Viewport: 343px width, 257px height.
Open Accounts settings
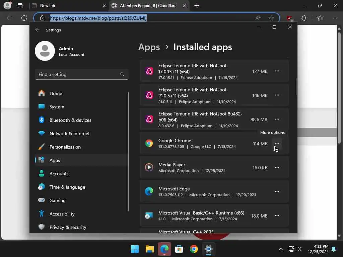pyautogui.click(x=81, y=174)
